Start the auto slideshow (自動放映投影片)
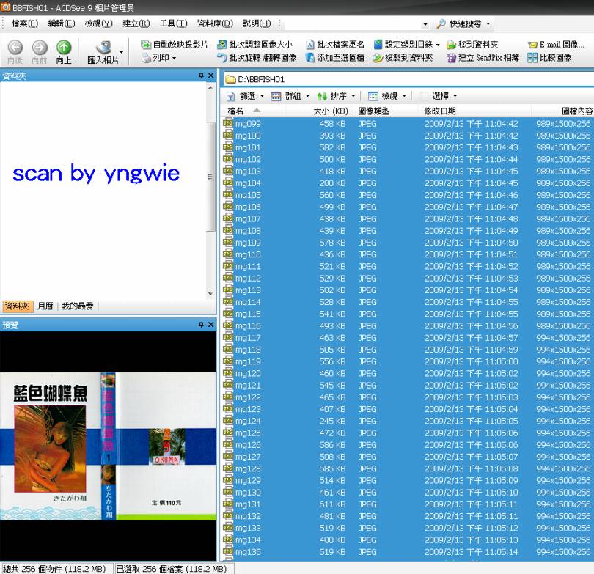Screen dimensions: 594x574 [175, 45]
